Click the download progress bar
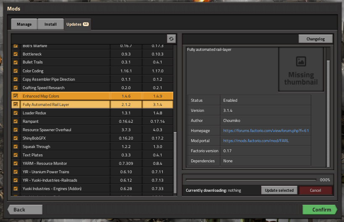The width and height of the screenshot is (344, 222). 251,180
